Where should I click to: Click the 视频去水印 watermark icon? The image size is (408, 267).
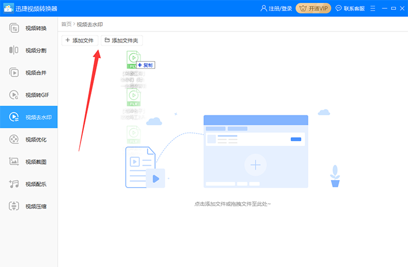tap(14, 117)
